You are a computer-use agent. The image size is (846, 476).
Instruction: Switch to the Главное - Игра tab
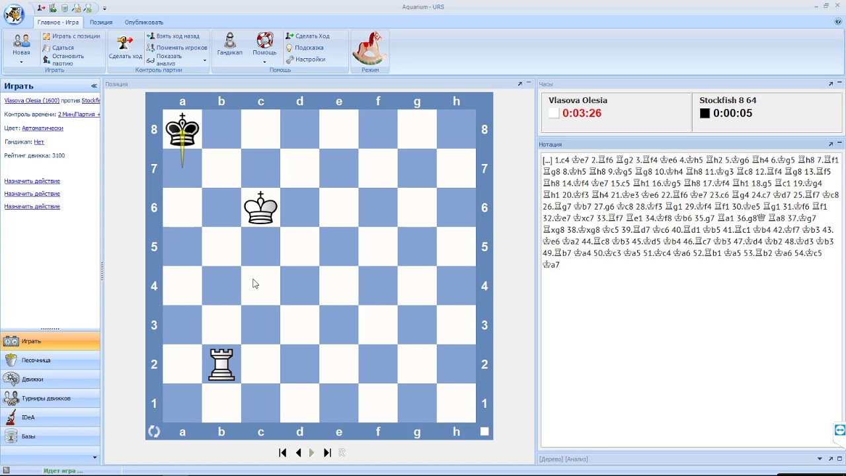pos(58,22)
